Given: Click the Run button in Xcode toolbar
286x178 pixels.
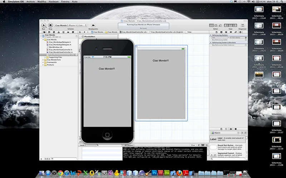Looking at the screenshot, I should (44, 25).
